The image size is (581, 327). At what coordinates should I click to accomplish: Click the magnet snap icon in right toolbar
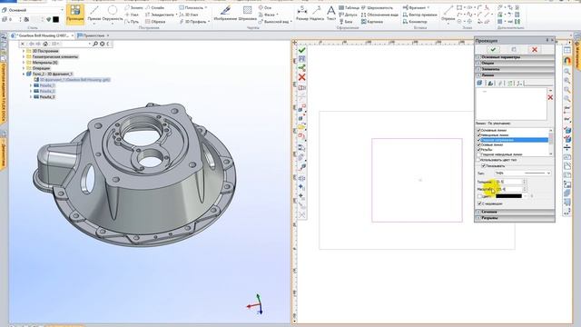point(567,60)
